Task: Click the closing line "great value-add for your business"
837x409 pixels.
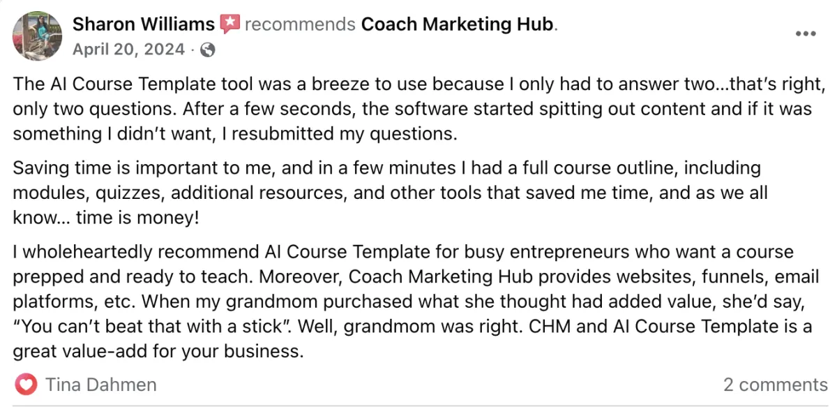Action: pos(158,350)
